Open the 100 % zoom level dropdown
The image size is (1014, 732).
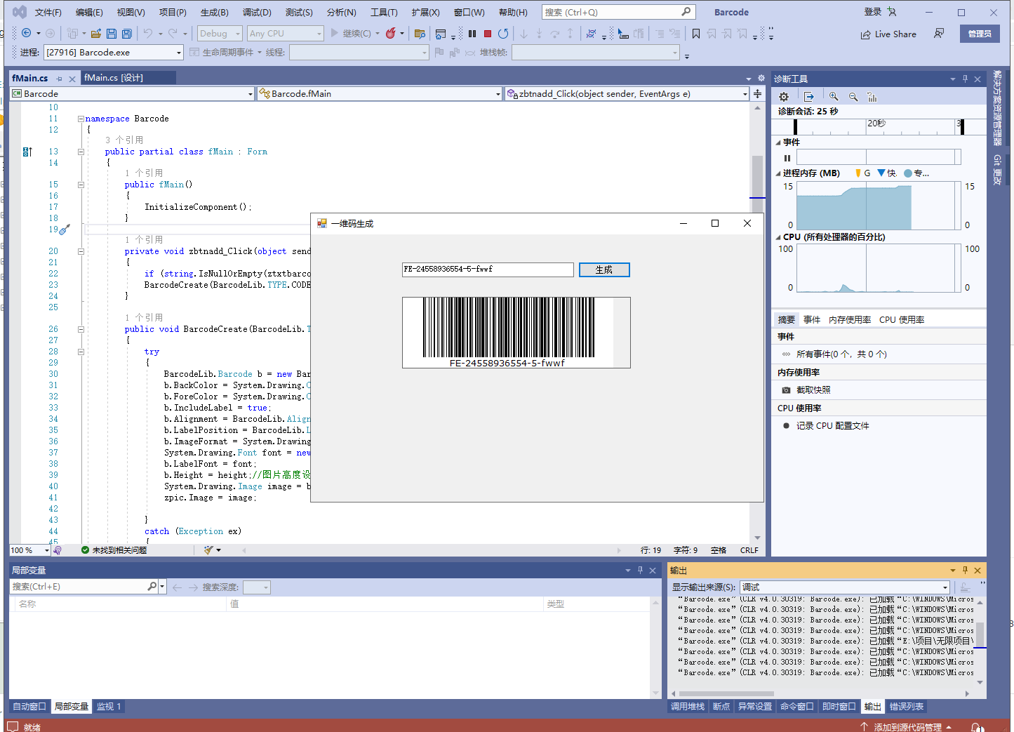pyautogui.click(x=29, y=550)
